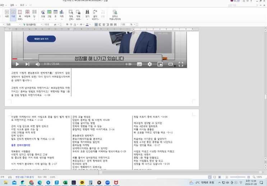The height and width of the screenshot is (186, 267).
Task: Expand the underline style dropdown arrow
Action: coord(78,25)
